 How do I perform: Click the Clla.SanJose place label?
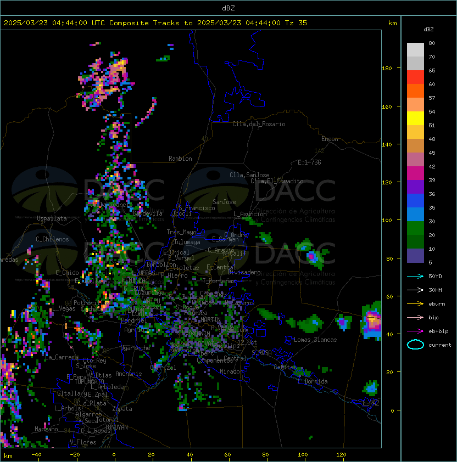(x=249, y=175)
